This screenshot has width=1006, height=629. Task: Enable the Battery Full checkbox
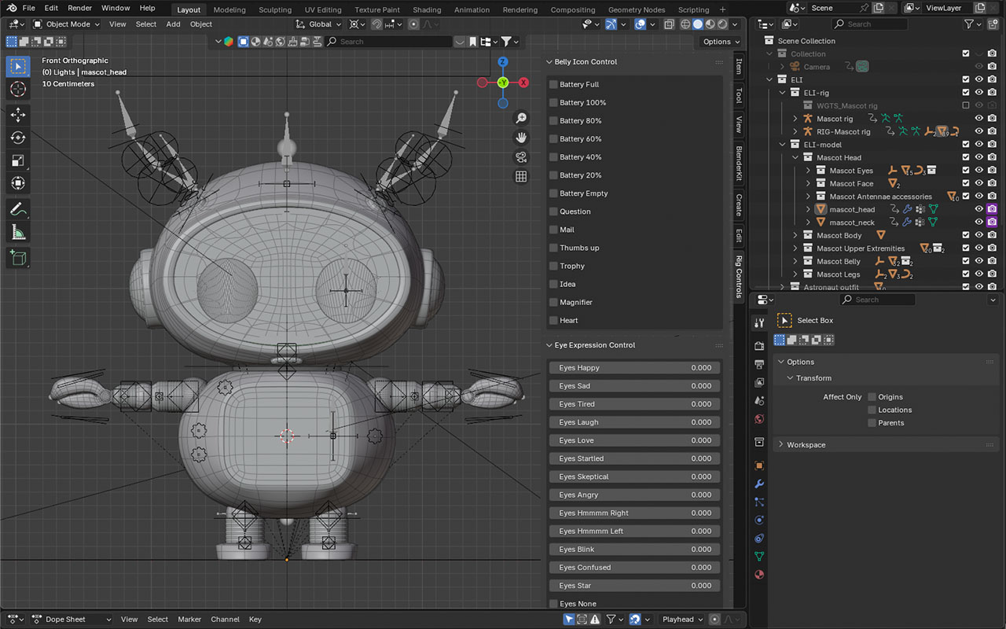click(x=553, y=84)
